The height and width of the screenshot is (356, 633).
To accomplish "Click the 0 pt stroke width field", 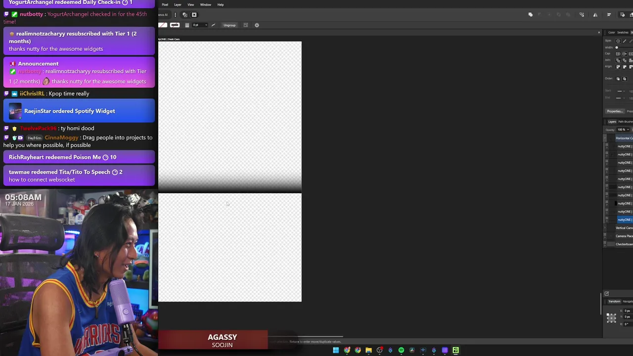I will click(x=197, y=25).
